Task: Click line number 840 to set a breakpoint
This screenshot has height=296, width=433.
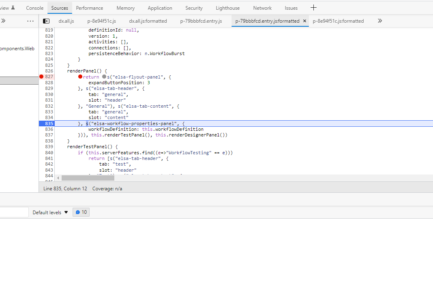Action: tap(49, 152)
